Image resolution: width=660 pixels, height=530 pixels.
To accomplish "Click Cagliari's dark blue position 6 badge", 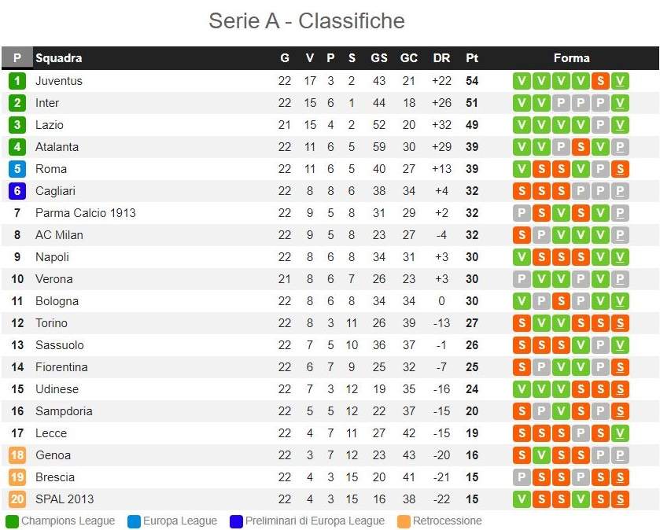I will point(17,191).
